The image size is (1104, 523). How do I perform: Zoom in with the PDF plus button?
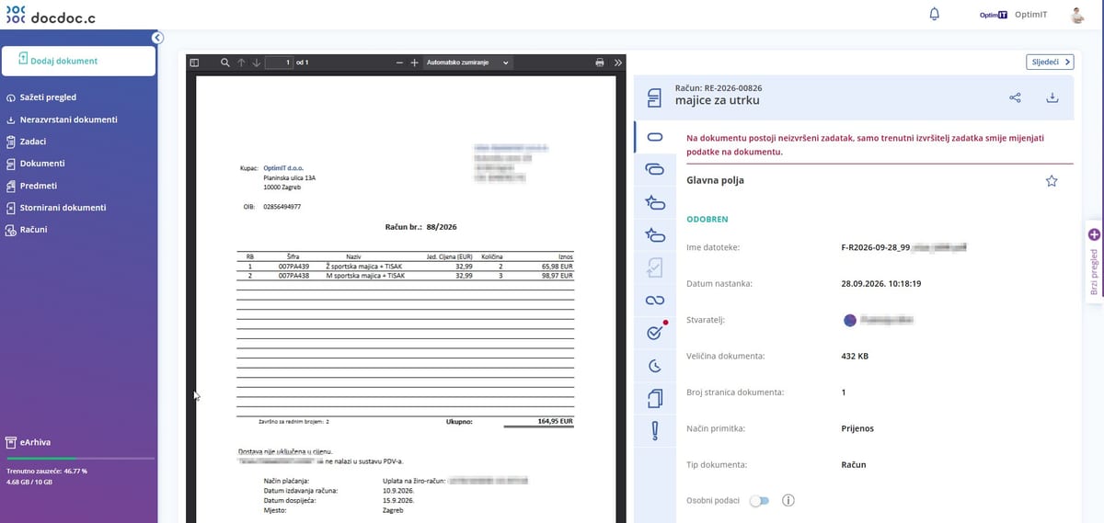click(414, 63)
